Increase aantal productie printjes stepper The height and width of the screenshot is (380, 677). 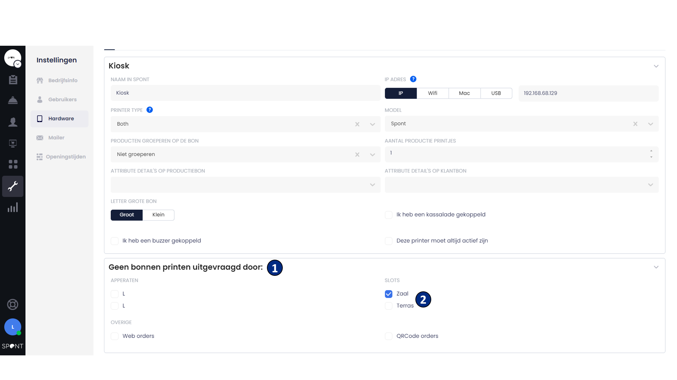point(651,151)
